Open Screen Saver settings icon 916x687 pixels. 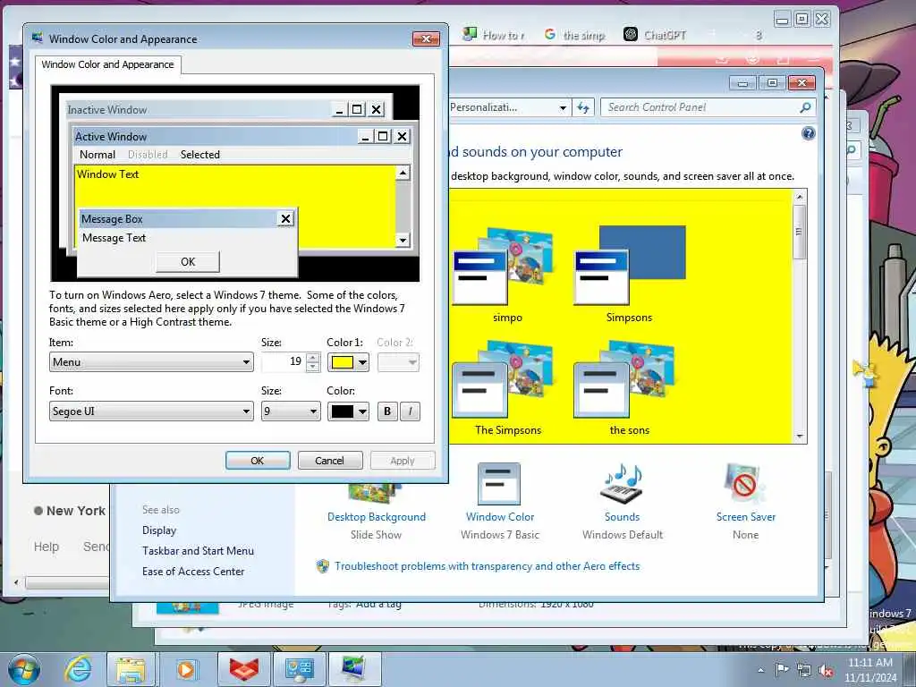pos(745,485)
